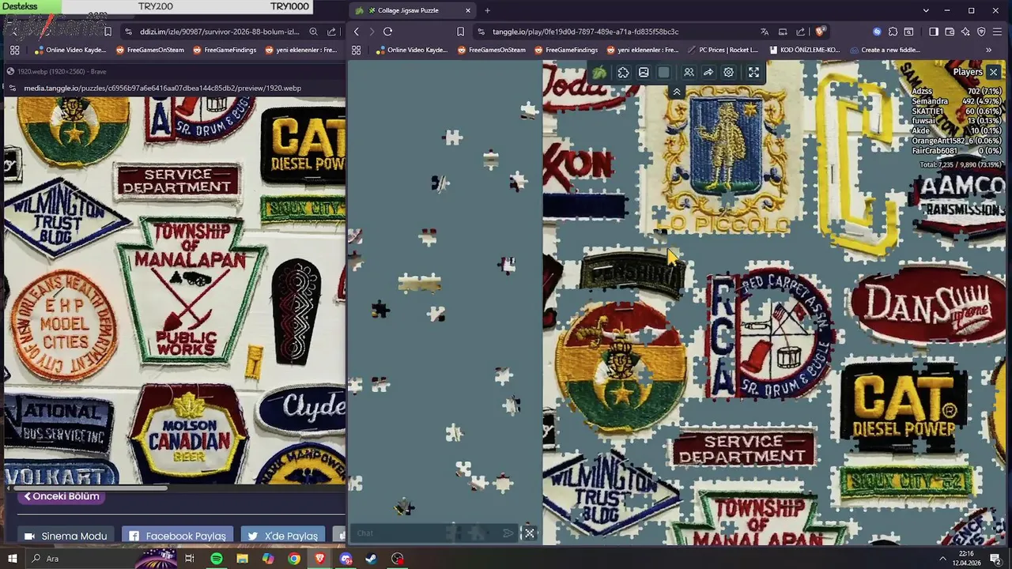This screenshot has width=1012, height=569.
Task: Send the chat message arrow
Action: 508,533
